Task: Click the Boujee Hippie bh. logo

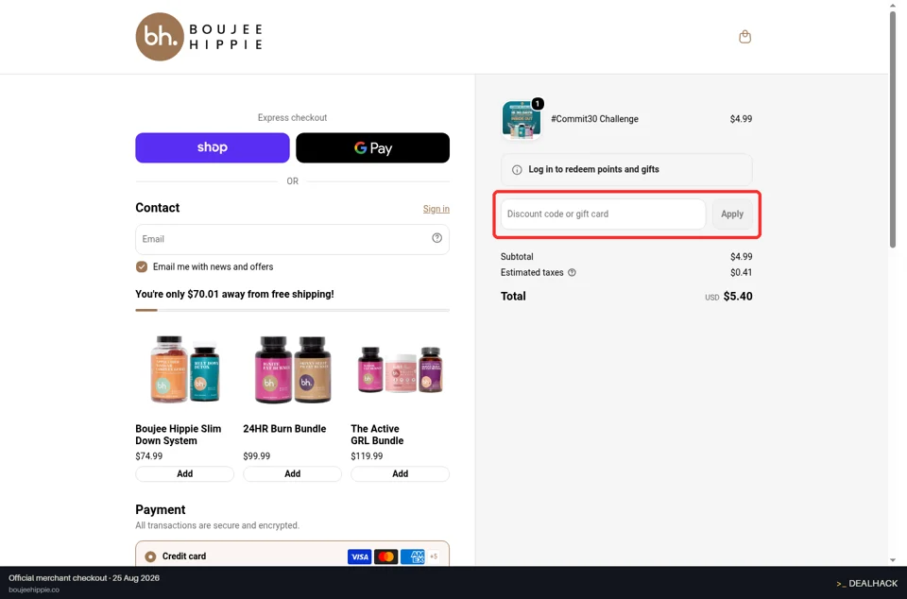Action: [160, 37]
